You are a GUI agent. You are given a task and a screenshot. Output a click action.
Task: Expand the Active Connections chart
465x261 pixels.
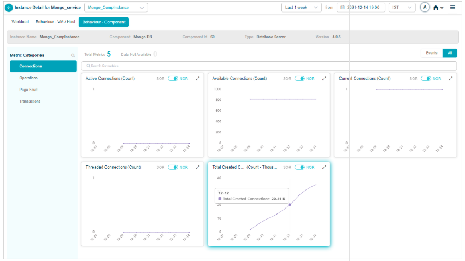click(198, 79)
